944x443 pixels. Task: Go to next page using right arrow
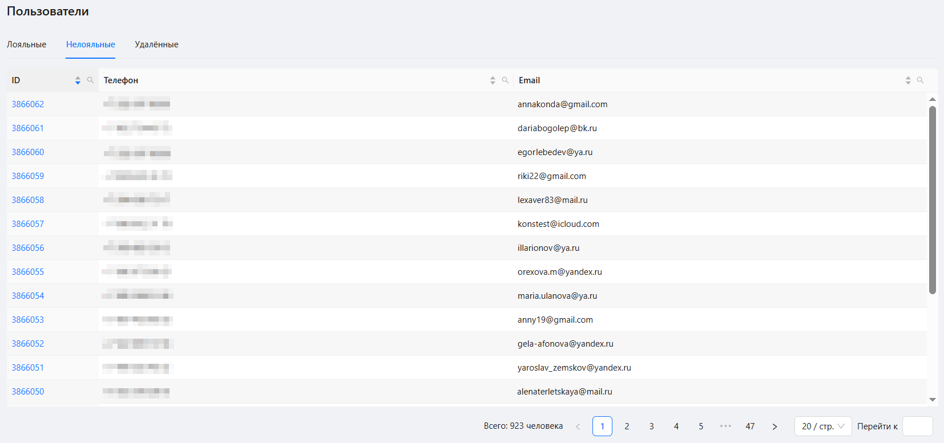click(x=774, y=426)
